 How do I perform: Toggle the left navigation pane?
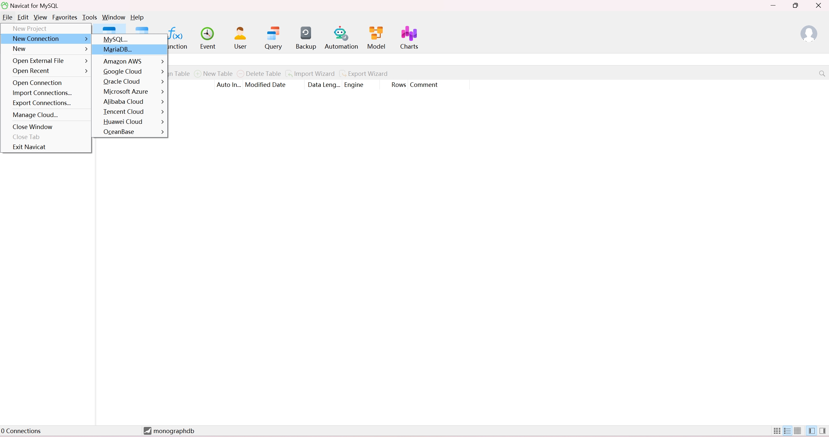812,431
